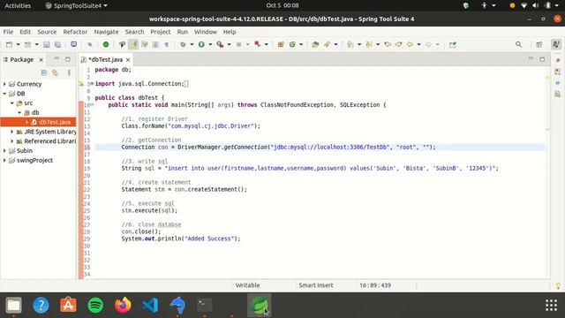This screenshot has width=565, height=318.
Task: Open the Debug button dropdown arrow
Action: coord(192,44)
